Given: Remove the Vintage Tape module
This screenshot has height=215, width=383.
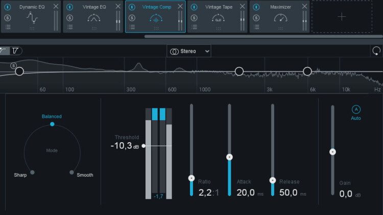Looking at the screenshot, I should (242, 6).
